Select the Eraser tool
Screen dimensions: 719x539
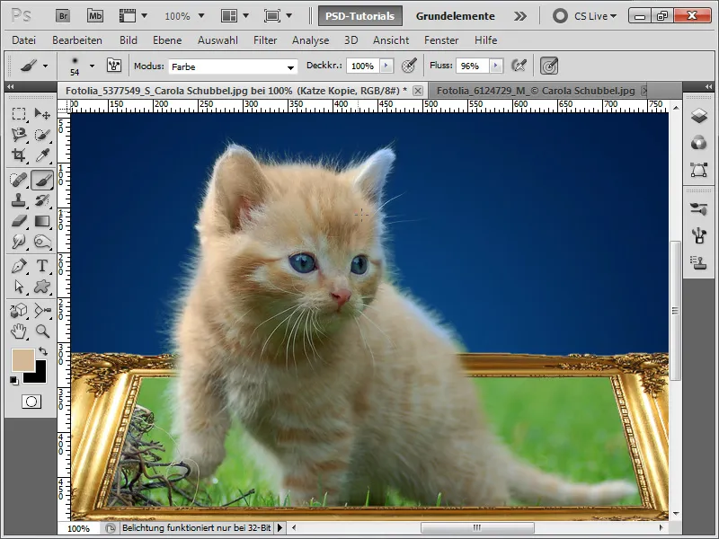click(x=18, y=221)
